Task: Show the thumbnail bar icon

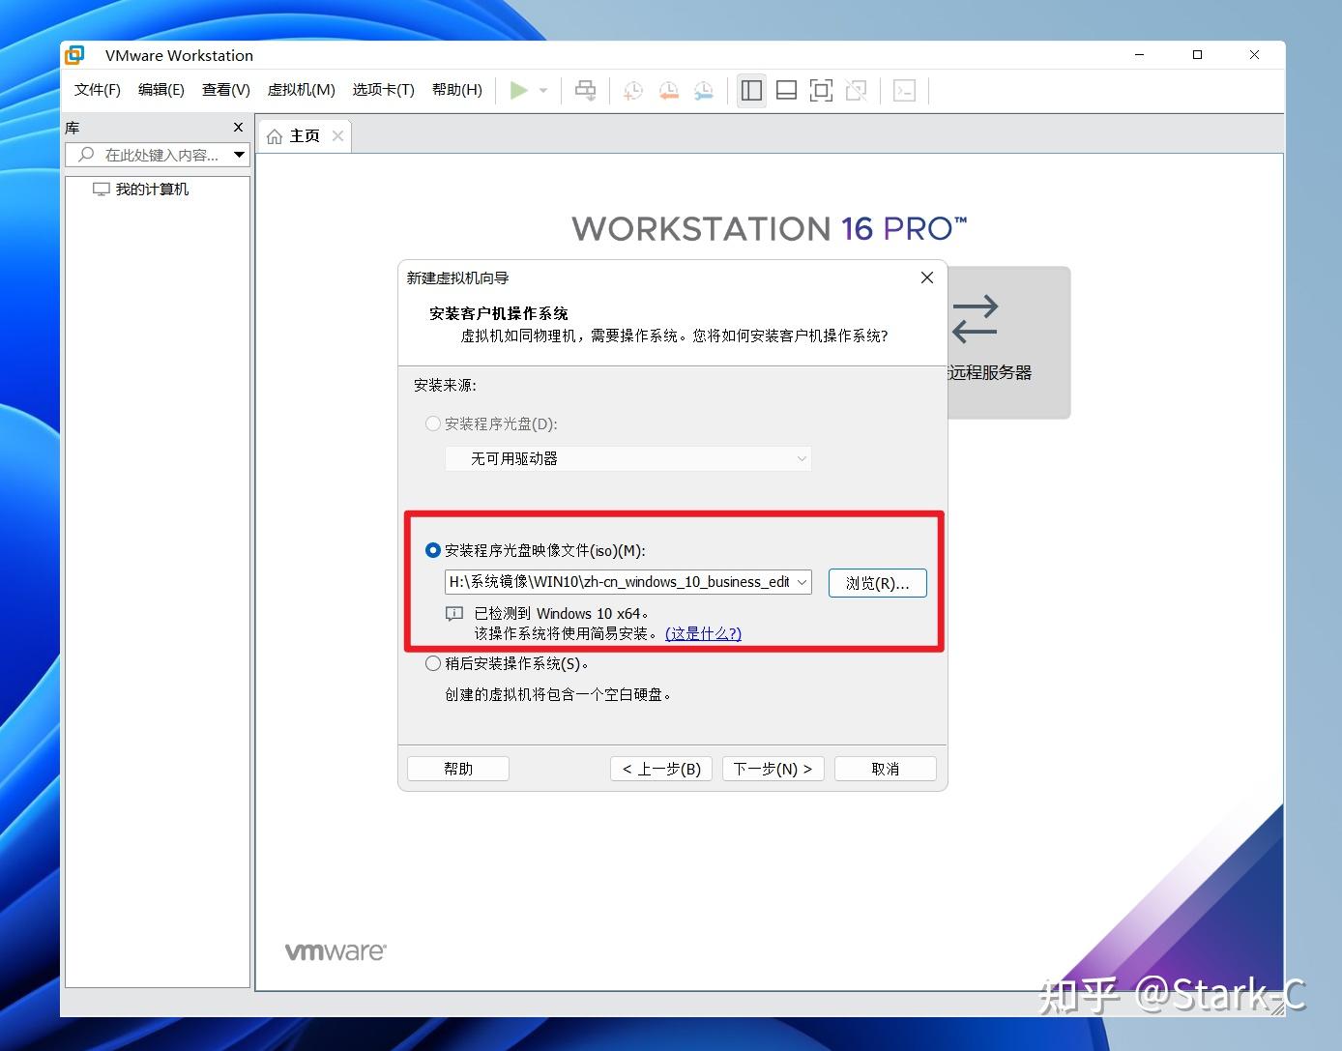Action: (786, 90)
